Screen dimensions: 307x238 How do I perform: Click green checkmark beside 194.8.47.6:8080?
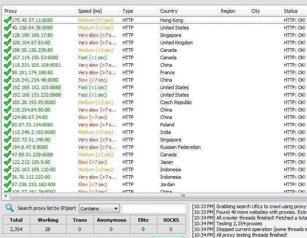7,147
